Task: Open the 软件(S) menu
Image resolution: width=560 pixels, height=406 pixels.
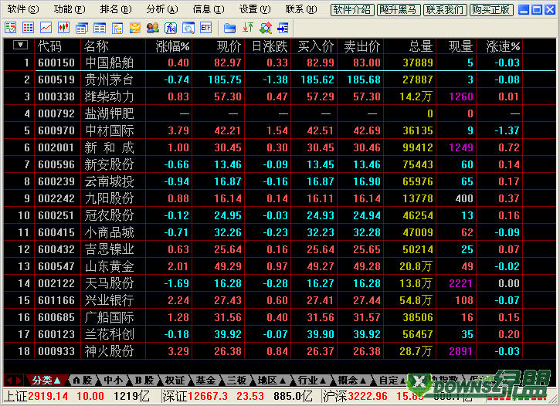Action: 23,9
